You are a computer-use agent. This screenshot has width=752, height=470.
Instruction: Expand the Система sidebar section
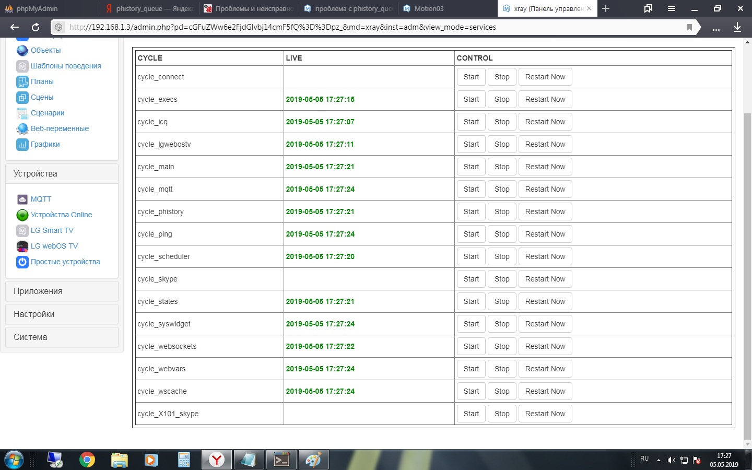click(x=62, y=337)
